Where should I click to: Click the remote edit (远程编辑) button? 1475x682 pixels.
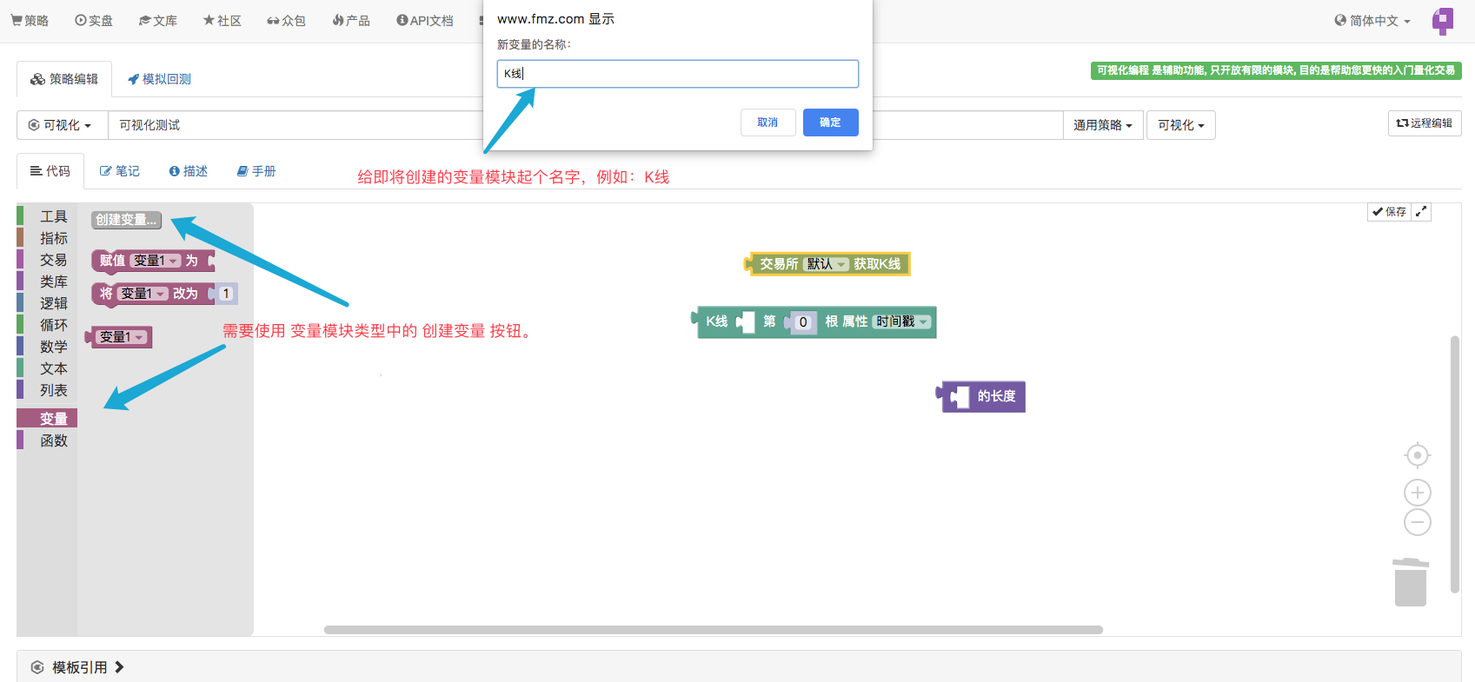tap(1424, 123)
